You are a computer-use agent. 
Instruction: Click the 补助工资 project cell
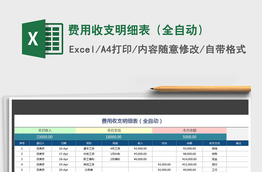(89, 154)
